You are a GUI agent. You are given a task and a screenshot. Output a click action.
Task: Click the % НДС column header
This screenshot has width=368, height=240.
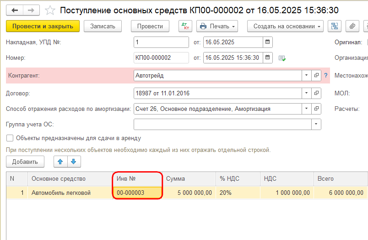coord(238,179)
